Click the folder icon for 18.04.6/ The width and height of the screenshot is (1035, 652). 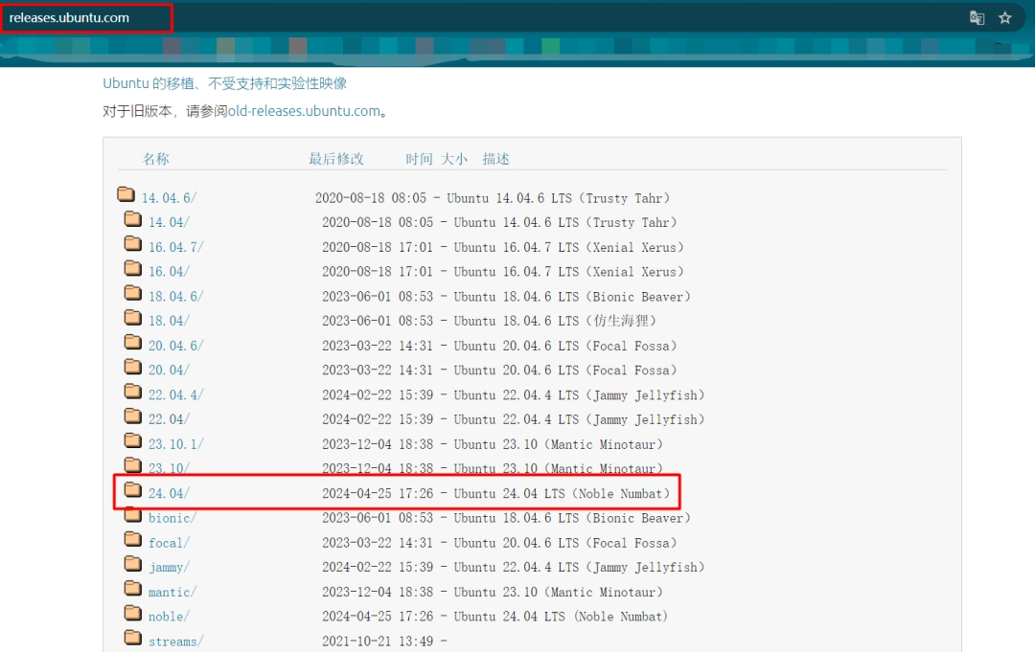132,293
